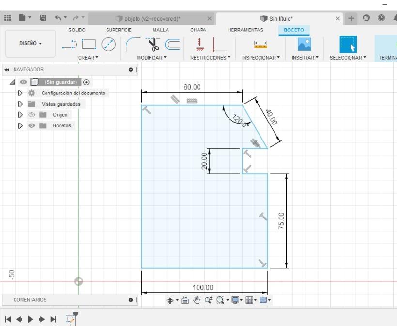The image size is (397, 326).
Task: Open the INSPECCIONAR dropdown menu
Action: (261, 58)
